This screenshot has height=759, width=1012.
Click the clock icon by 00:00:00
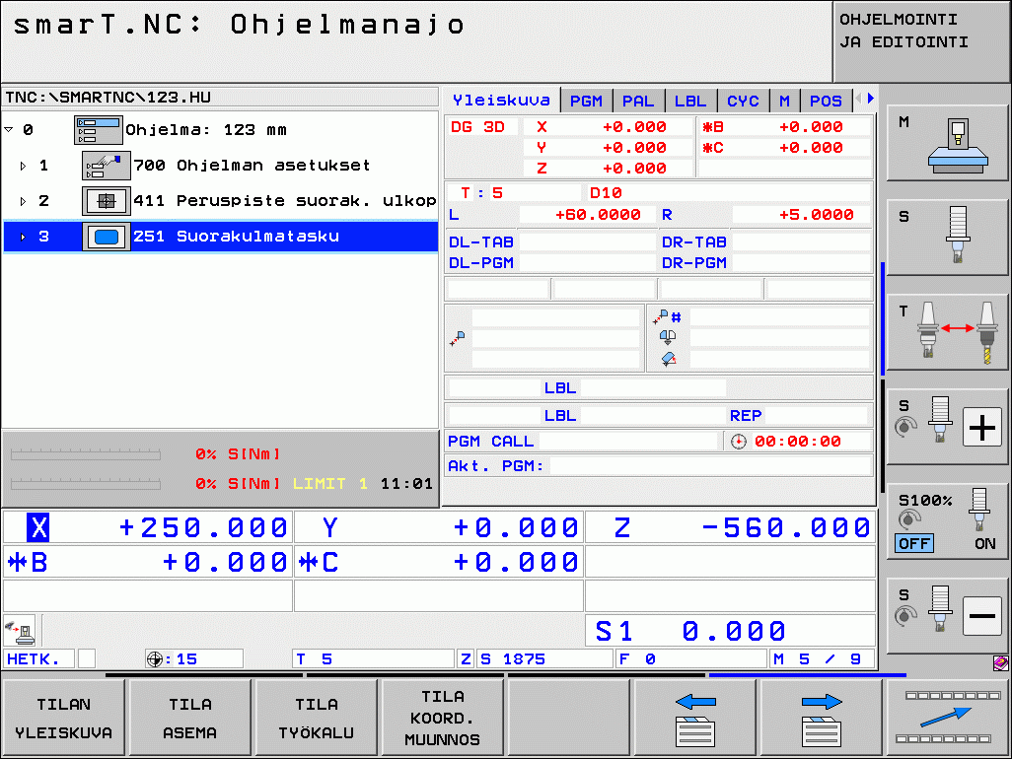[739, 442]
